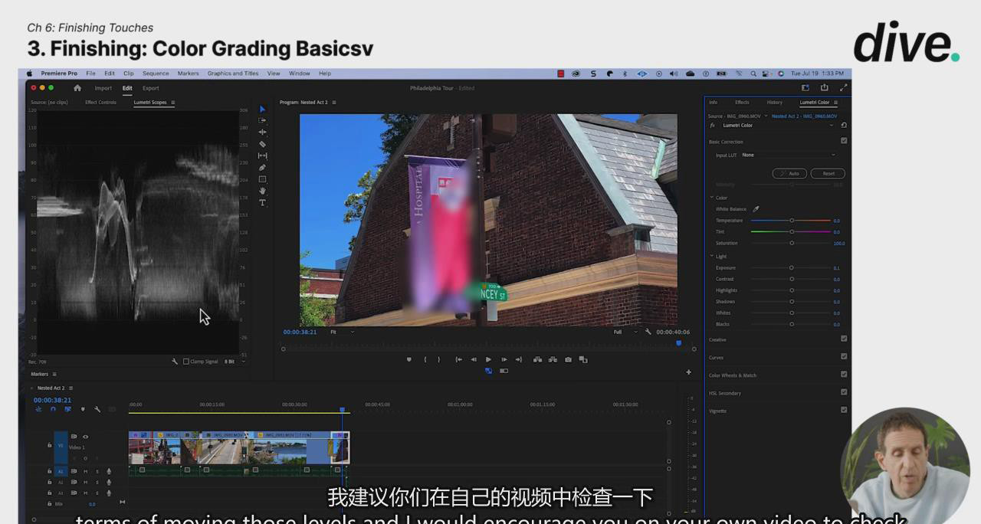Click the Reset button in Lumetri Color
Viewport: 981px width, 524px height.
point(828,173)
